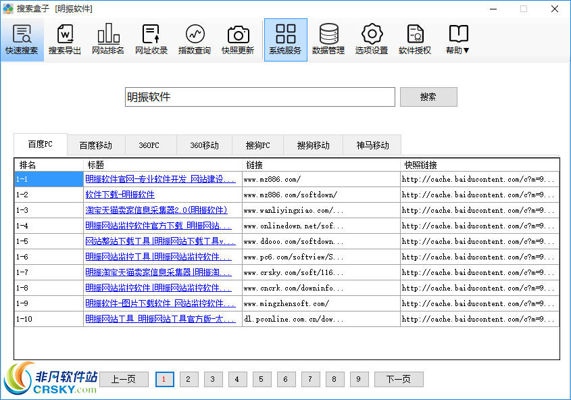Click the 排名 column header
This screenshot has width=571, height=400.
coord(49,165)
